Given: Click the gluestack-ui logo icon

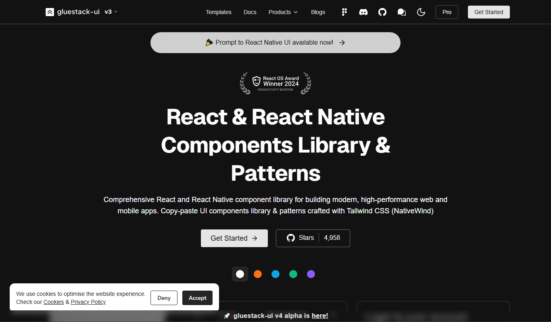Looking at the screenshot, I should pyautogui.click(x=50, y=12).
